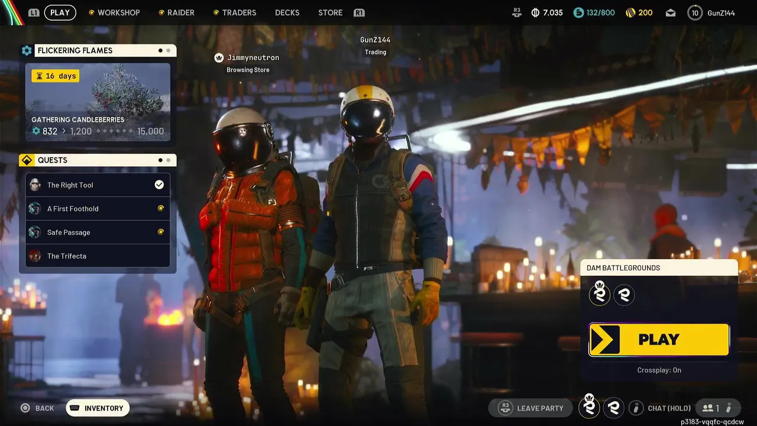The height and width of the screenshot is (426, 757).
Task: Select the 7.035 coin currency counter
Action: click(547, 12)
